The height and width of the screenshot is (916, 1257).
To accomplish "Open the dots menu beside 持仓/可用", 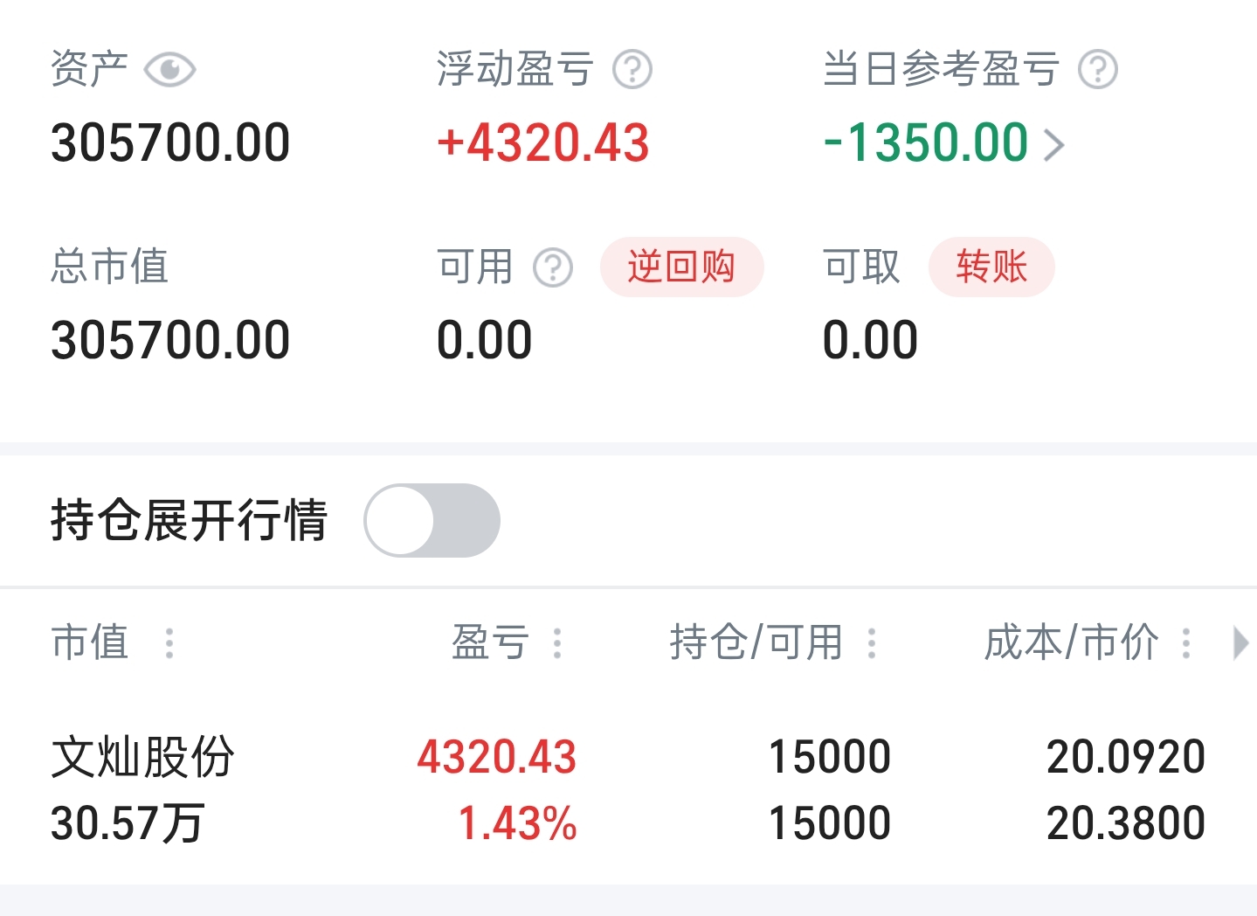I will tap(871, 643).
